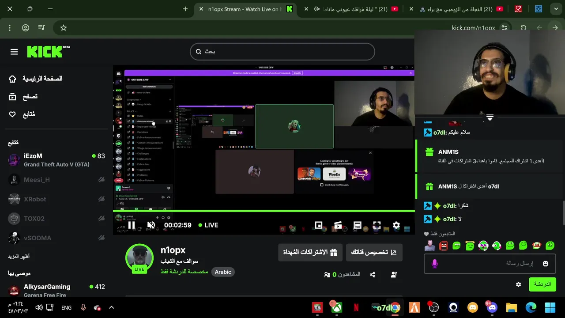Enter fullscreen video mode
565x318 pixels.
tap(377, 225)
